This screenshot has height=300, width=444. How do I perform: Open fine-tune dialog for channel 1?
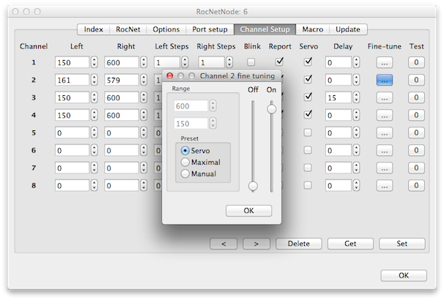point(384,63)
